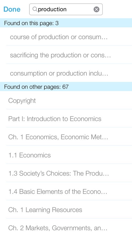Select the Copyright search result
Image resolution: width=132 pixels, height=235 pixels.
(69, 100)
